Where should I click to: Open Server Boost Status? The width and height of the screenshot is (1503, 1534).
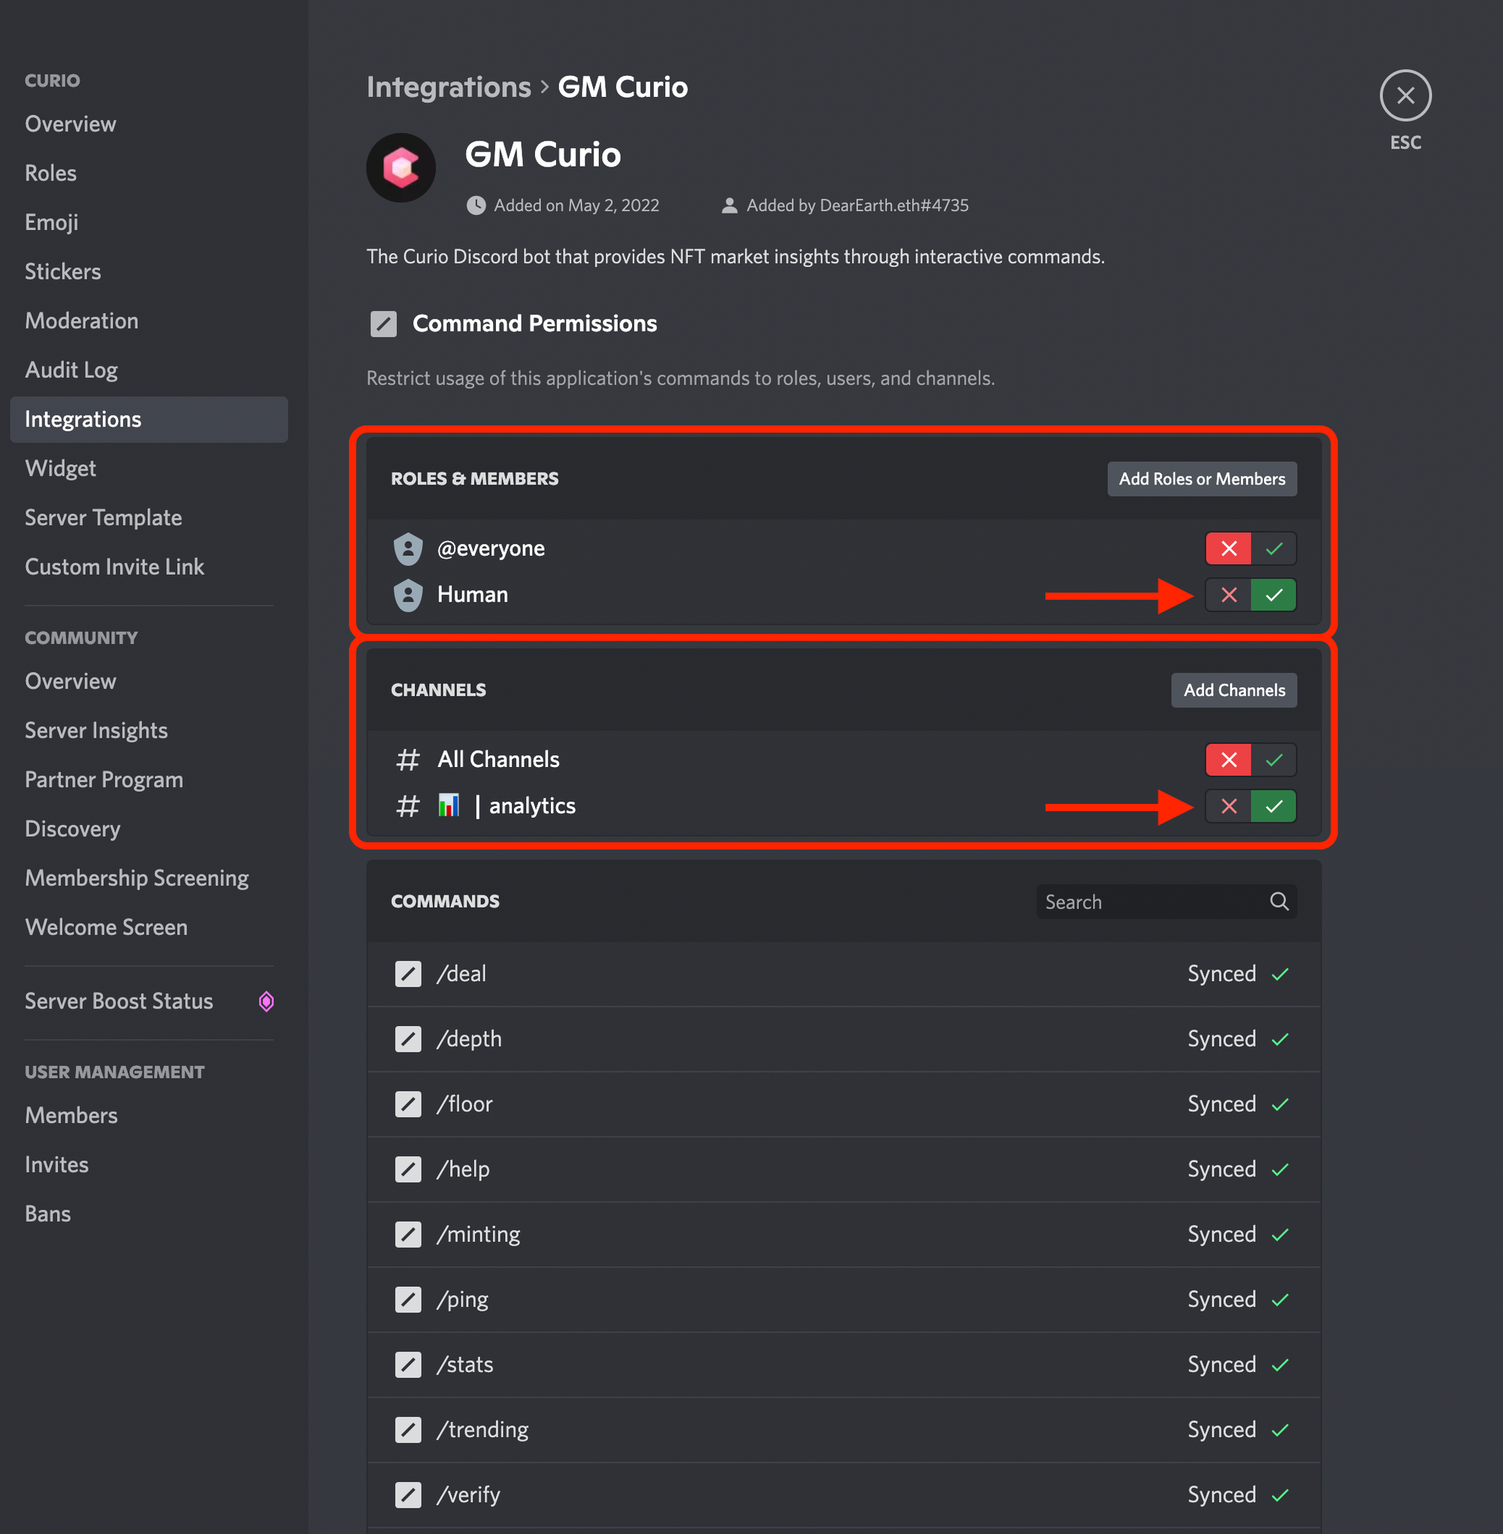tap(150, 1001)
